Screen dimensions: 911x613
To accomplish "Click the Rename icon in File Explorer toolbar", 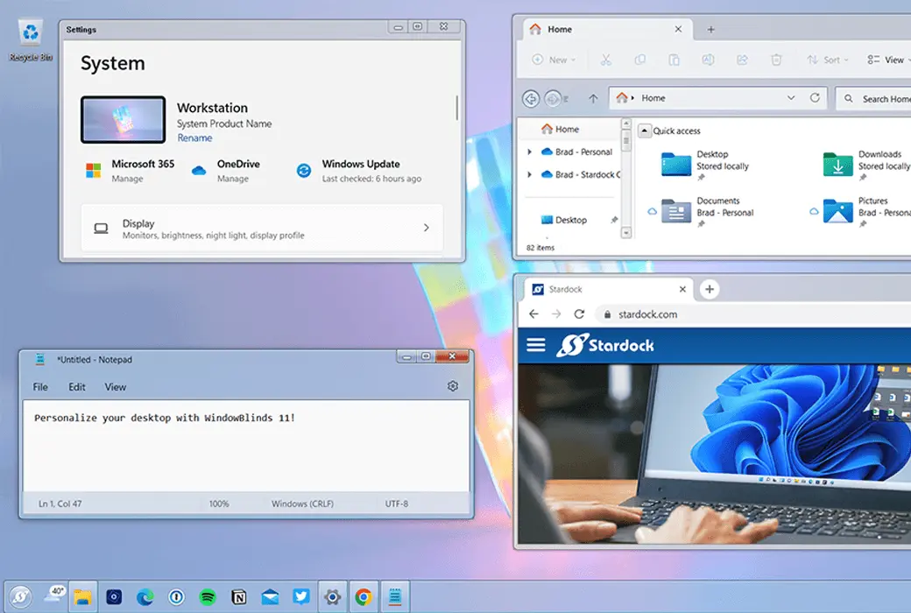I will tap(708, 60).
